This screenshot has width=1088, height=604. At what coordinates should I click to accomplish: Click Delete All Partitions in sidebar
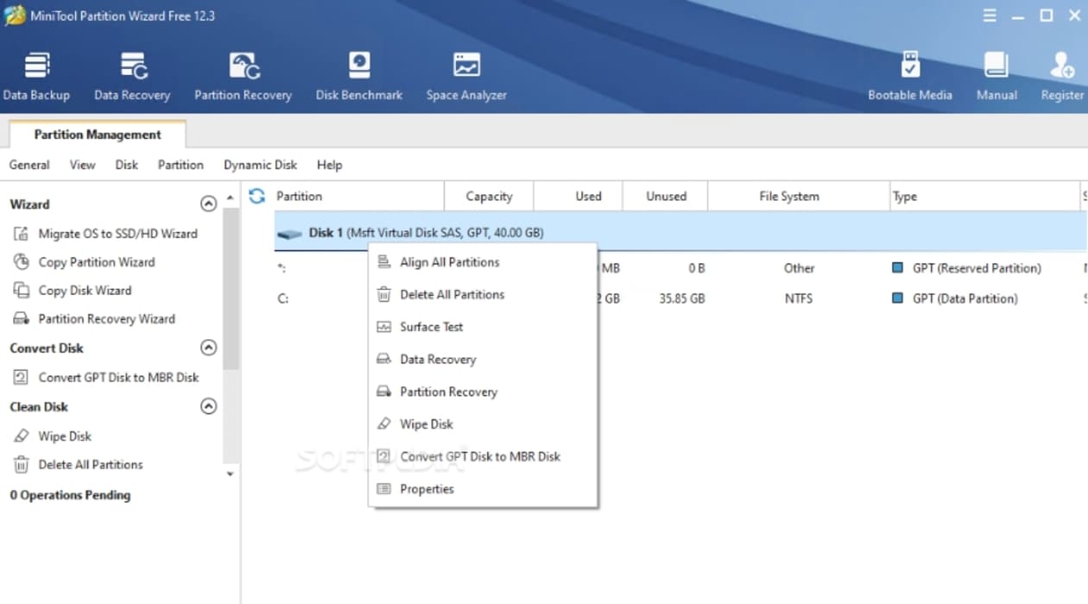point(91,465)
